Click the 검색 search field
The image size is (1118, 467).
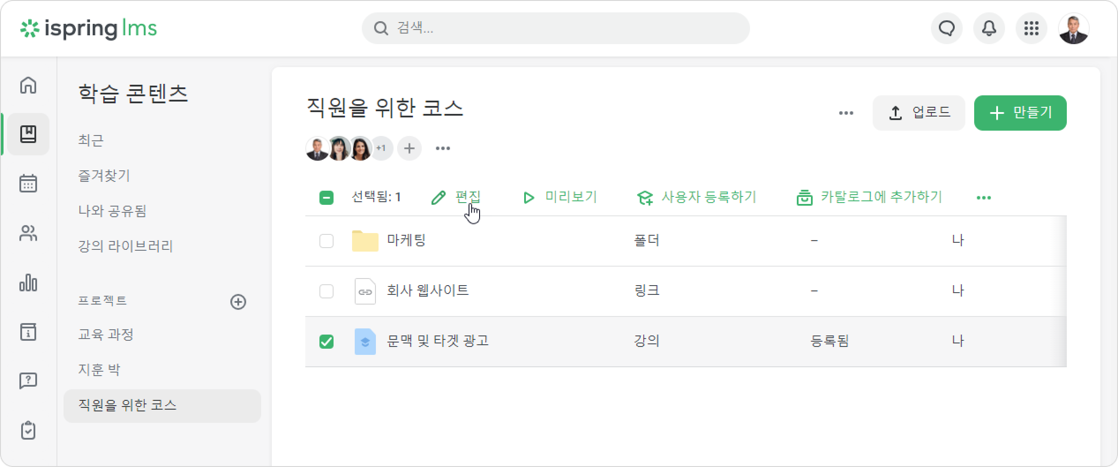555,28
